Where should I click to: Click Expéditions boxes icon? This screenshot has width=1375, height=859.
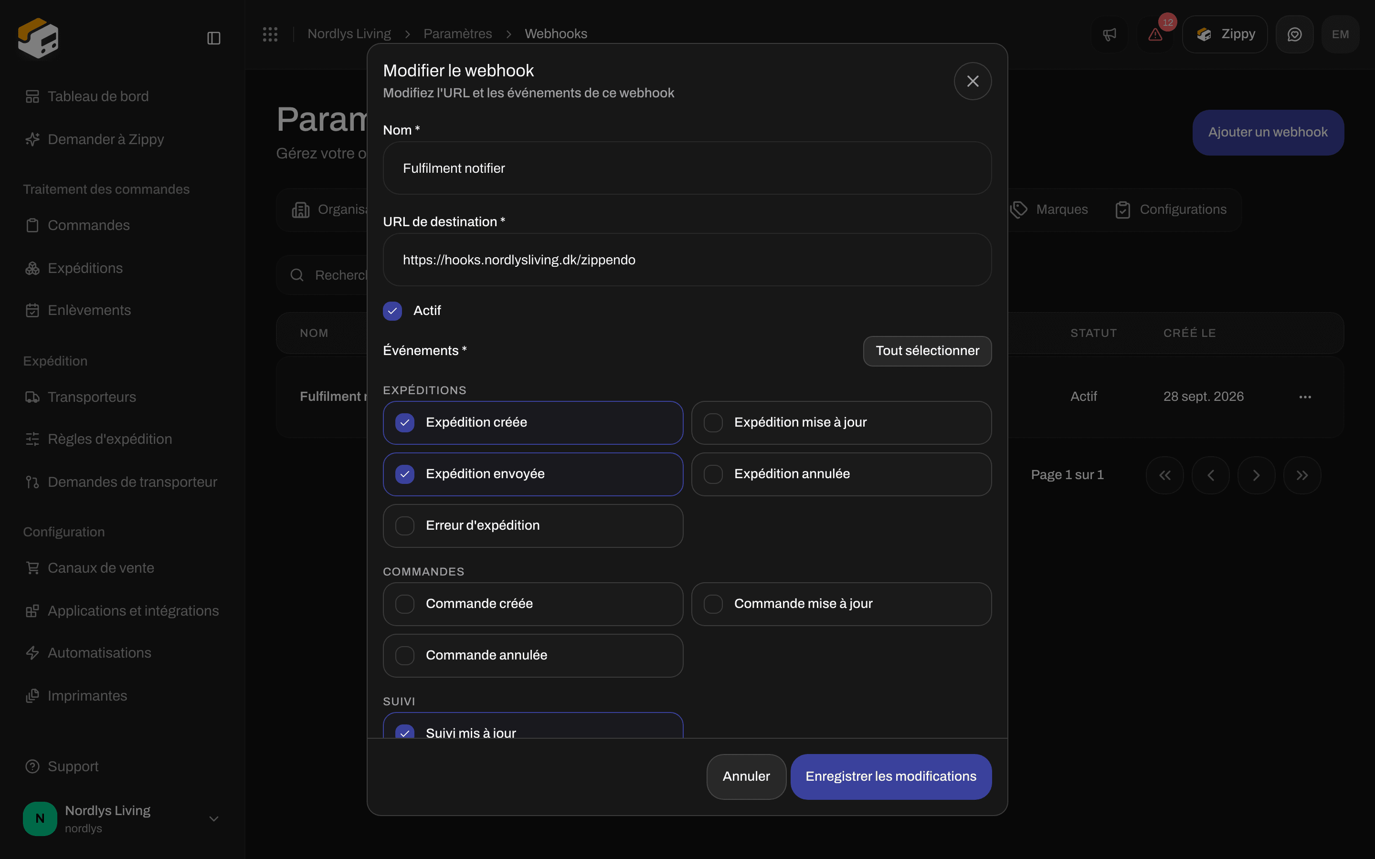[x=32, y=268]
